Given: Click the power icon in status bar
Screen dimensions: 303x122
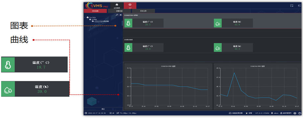Looking at the screenshot, I should click(299, 113).
